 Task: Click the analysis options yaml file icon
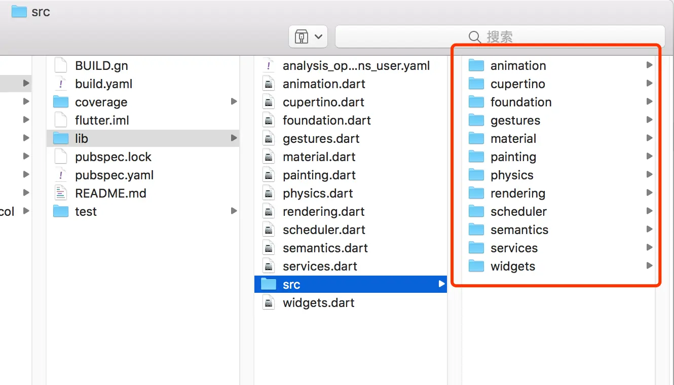[x=269, y=65]
